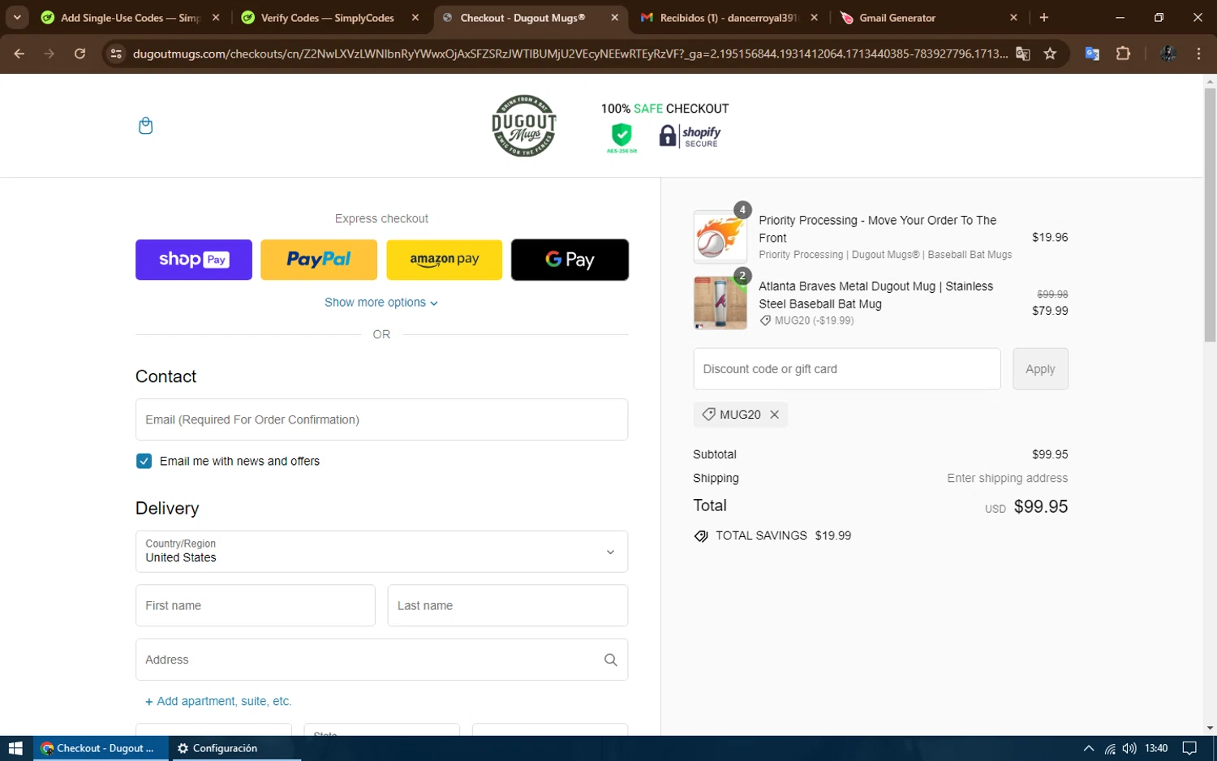The width and height of the screenshot is (1217, 761).
Task: Switch to Add Single-Use Codes tab
Action: (130, 17)
